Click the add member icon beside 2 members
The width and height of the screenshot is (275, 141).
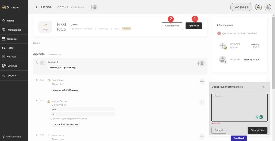pyautogui.click(x=93, y=7)
